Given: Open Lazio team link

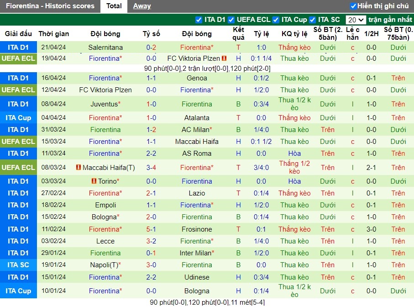Looking at the screenshot, I should [x=197, y=193].
